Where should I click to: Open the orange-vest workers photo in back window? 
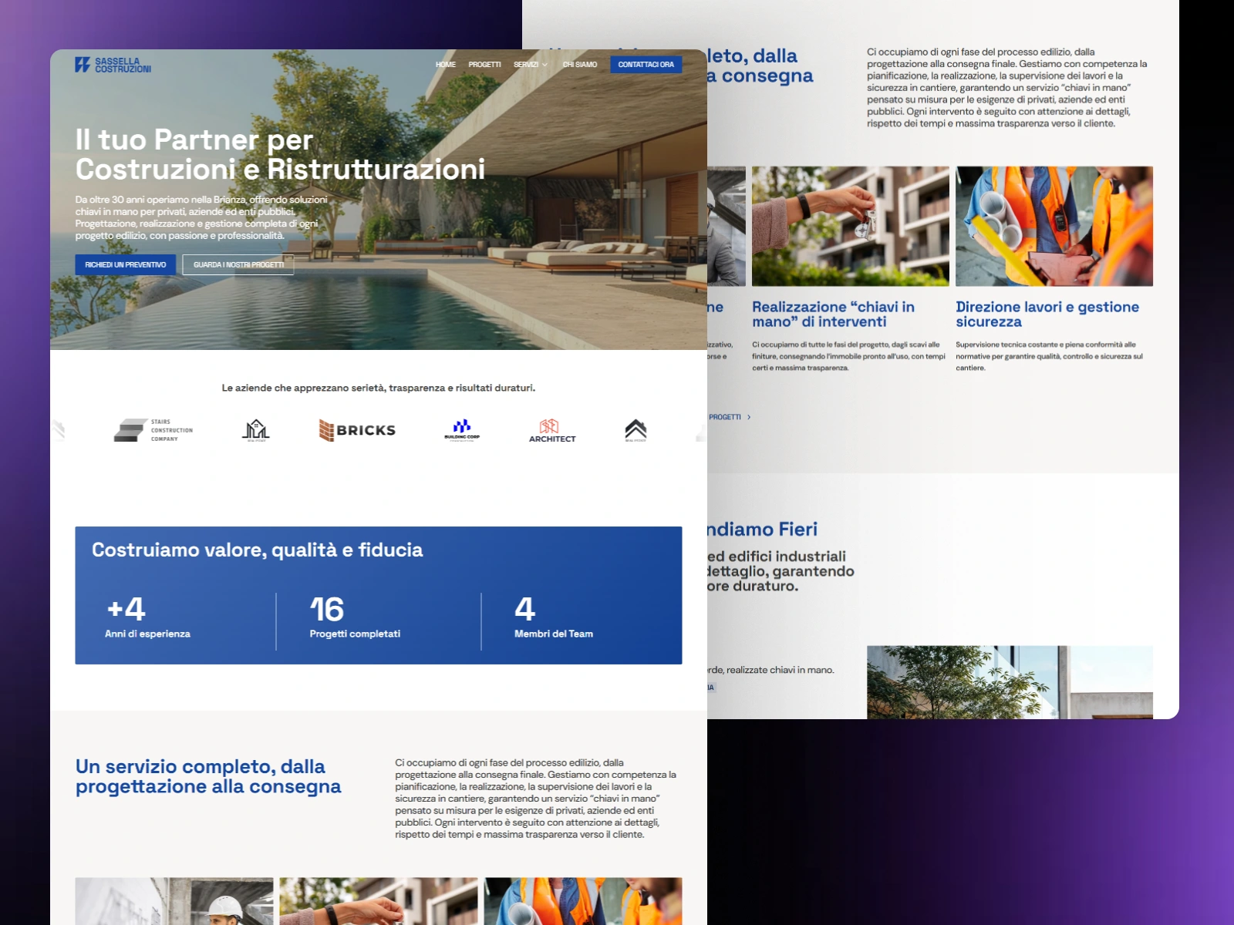[x=1054, y=226]
